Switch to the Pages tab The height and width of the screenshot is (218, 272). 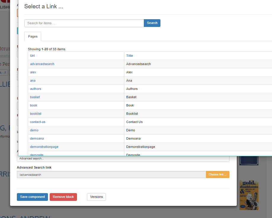click(x=33, y=36)
